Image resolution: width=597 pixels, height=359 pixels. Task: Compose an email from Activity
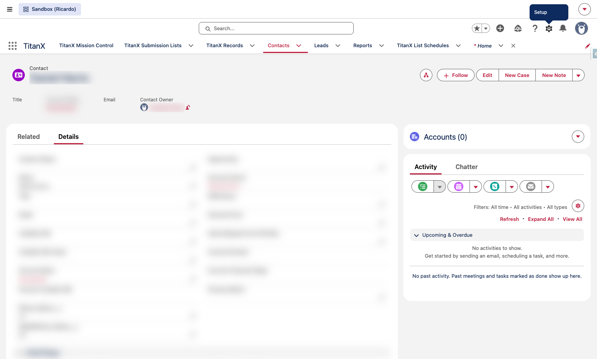[531, 186]
